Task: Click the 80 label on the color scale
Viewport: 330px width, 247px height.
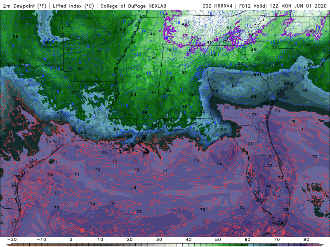Action: [x=306, y=240]
